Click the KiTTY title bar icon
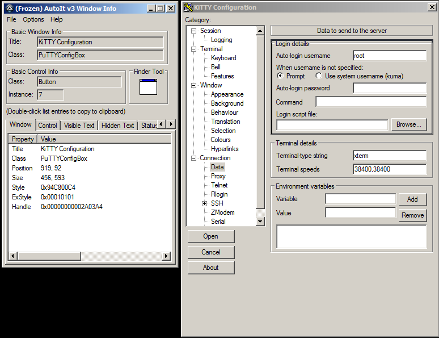 [x=188, y=7]
